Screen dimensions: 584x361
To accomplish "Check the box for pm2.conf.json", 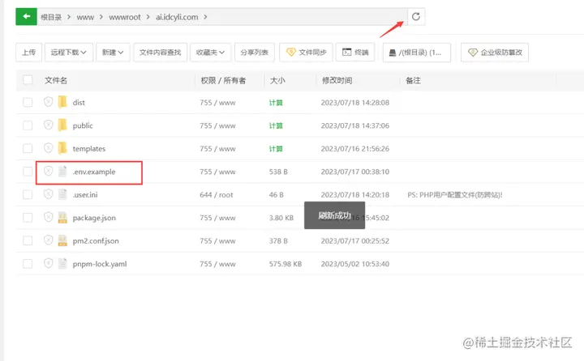I will [28, 240].
